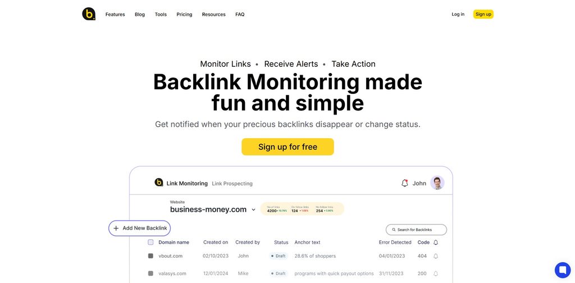The image size is (575, 283).
Task: Click creator John in vbout.com row
Action: point(243,256)
